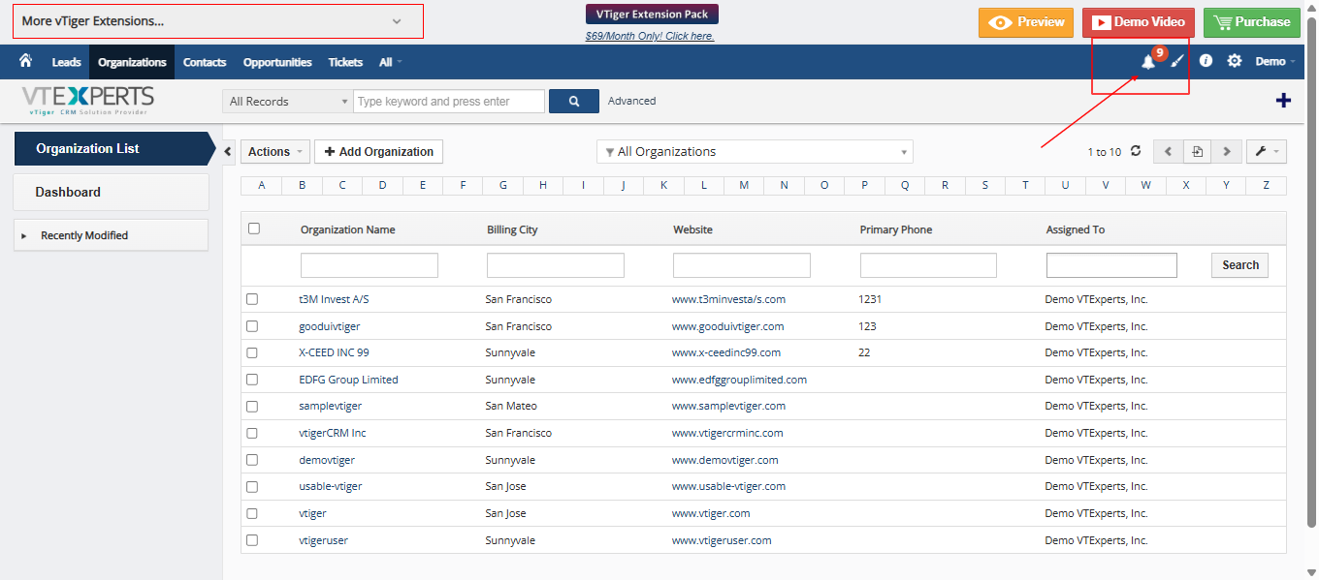Click the magnifier search button

573,101
